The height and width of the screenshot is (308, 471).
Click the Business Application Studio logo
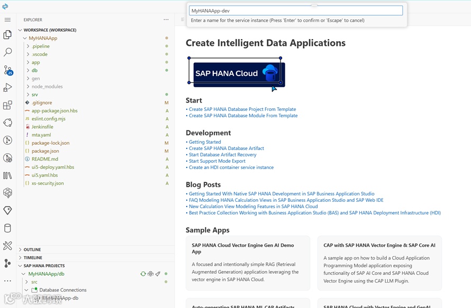click(5, 6)
